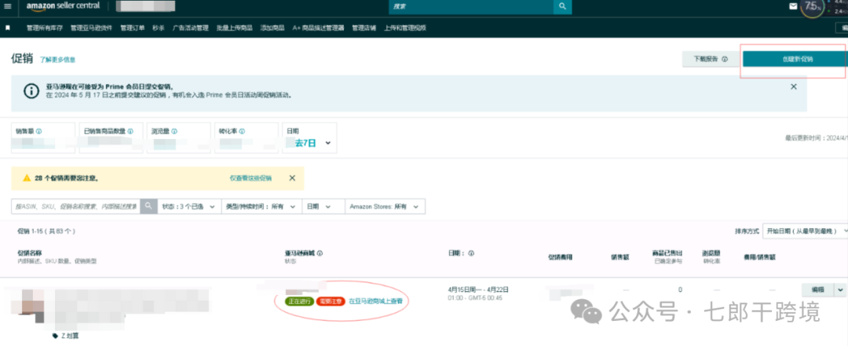The image size is (848, 346).
Task: Open the 开始日期 sort order dropdown
Action: coord(805,231)
